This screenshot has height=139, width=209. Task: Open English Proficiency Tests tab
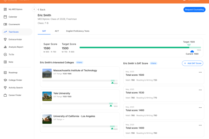point(78,31)
